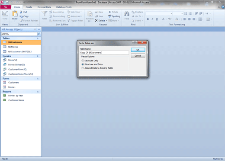Click the navigation pane search magnifier icon
Viewport: 225px width, 161px height.
click(39, 34)
